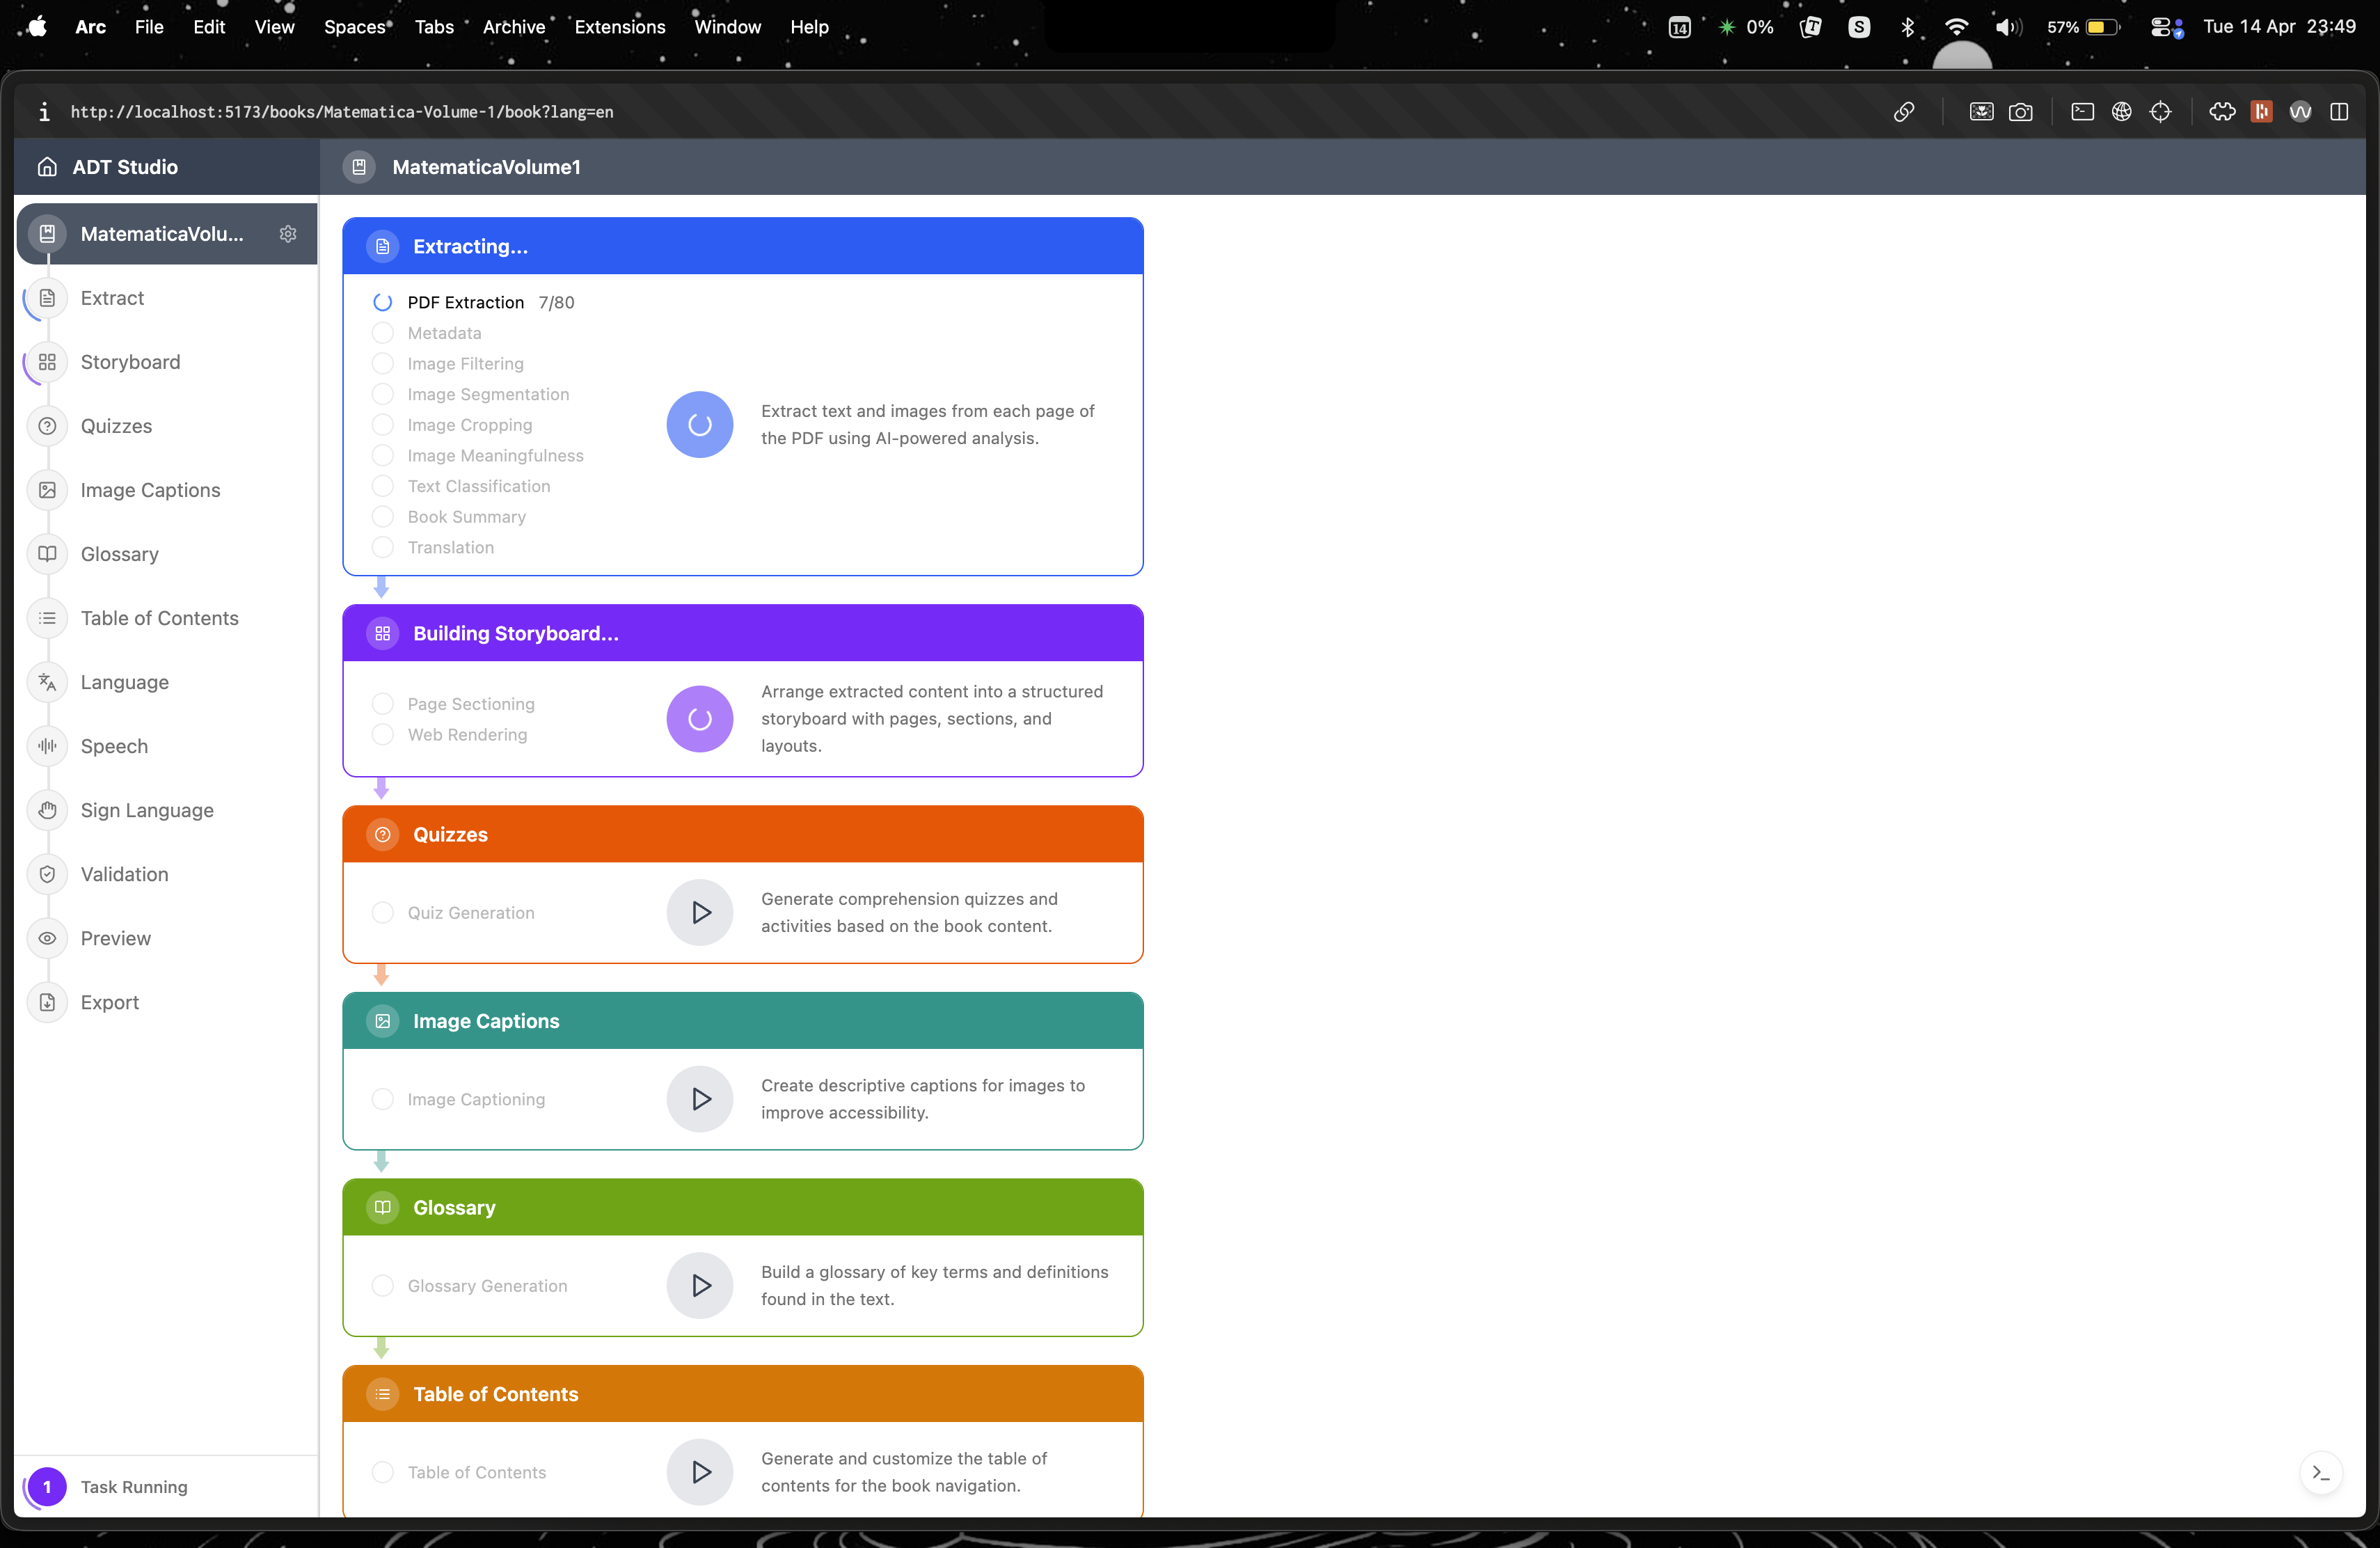This screenshot has height=1548, width=2380.
Task: Open Table of Contents sidebar item
Action: pyautogui.click(x=166, y=618)
